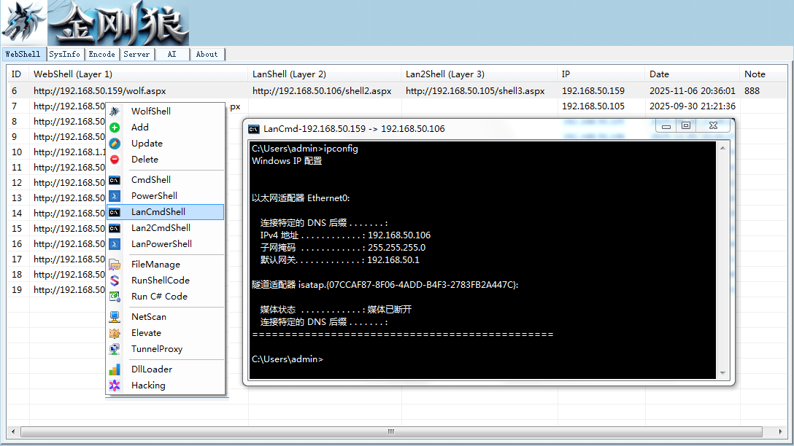Click the table scrollbar right arrow

coord(781,432)
